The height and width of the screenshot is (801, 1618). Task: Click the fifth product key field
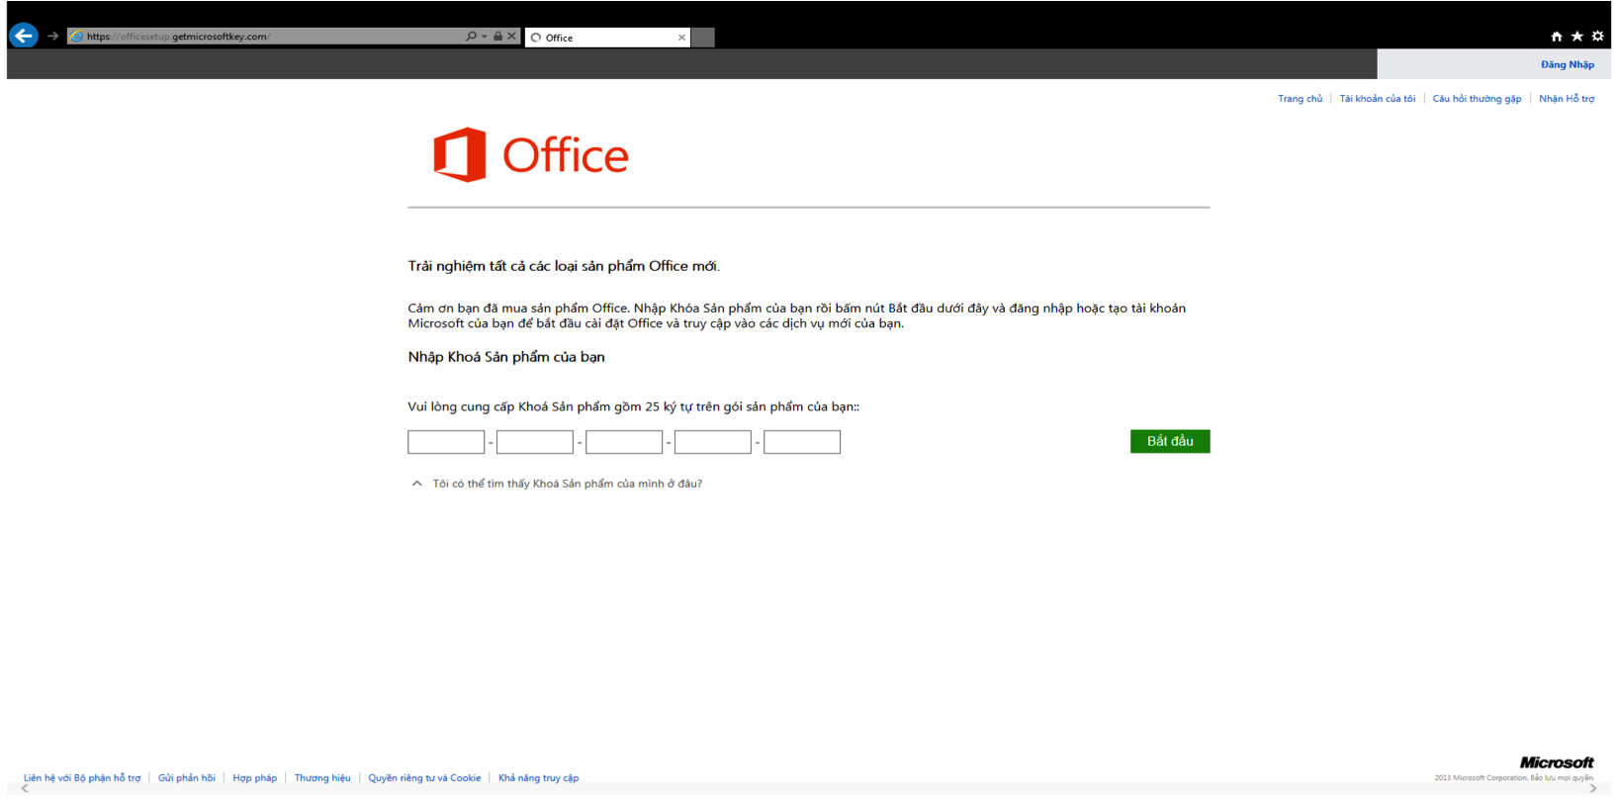point(802,442)
